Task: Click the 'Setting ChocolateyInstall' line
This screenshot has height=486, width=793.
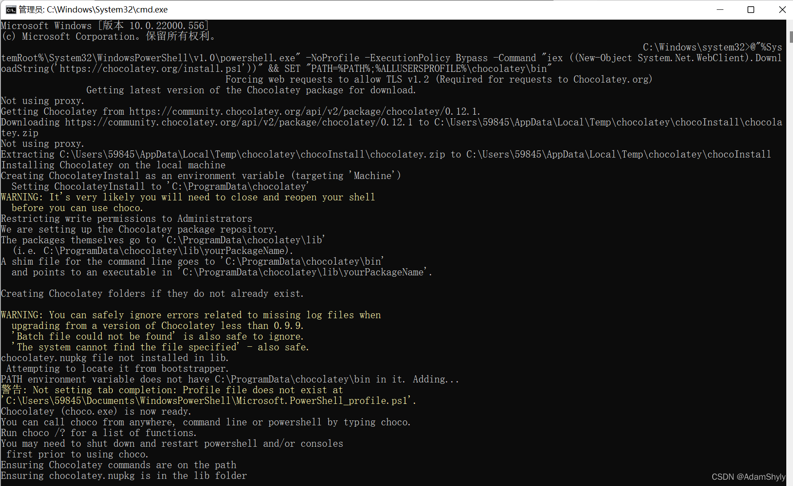Action: coord(158,186)
